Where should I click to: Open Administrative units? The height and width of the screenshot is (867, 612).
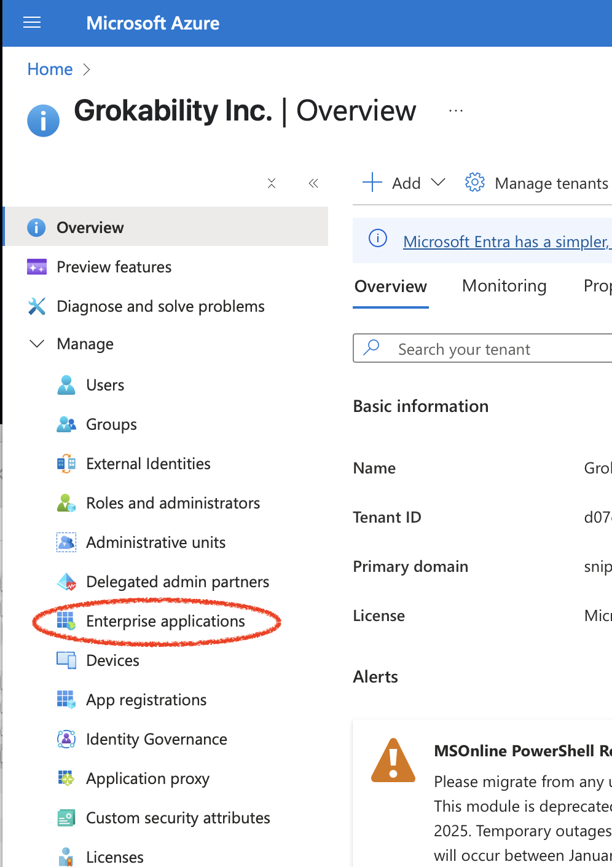(155, 542)
